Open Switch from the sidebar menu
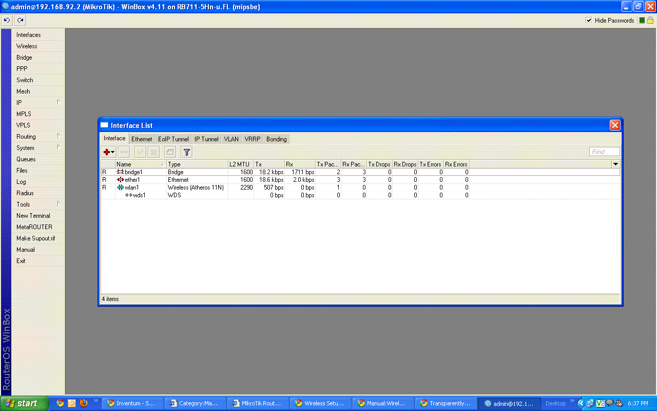The image size is (657, 411). pyautogui.click(x=38, y=80)
